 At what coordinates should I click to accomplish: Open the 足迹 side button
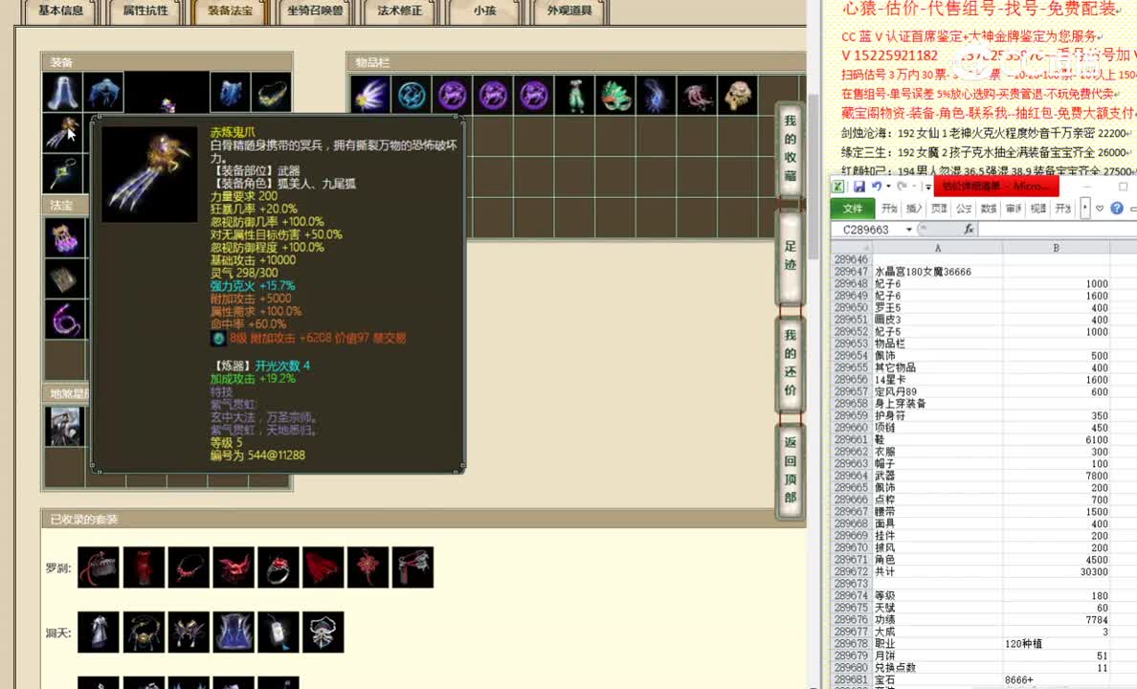(x=791, y=256)
